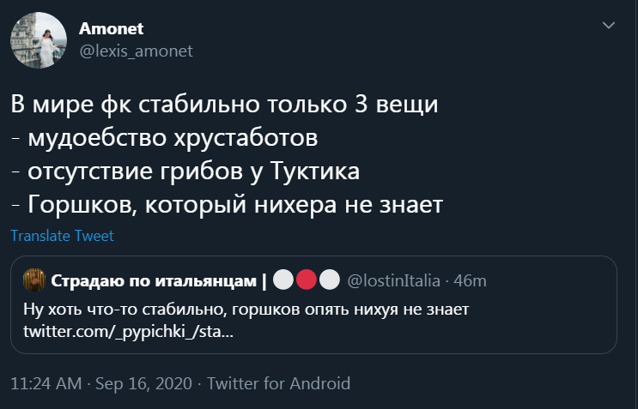Screen dimensions: 638x409
Task: Click the first white circle emoji
Action: 285,280
